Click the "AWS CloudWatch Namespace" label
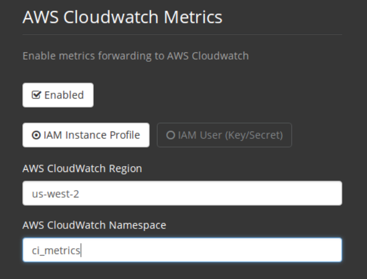Screen dimensions: 367x279 [94, 225]
